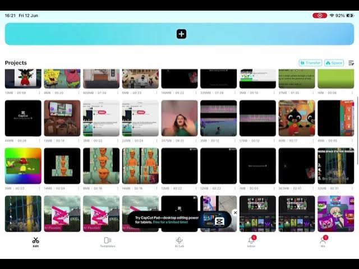The width and height of the screenshot is (359, 269).
Task: Open the green text page project (37MB)
Action: pyautogui.click(x=297, y=78)
